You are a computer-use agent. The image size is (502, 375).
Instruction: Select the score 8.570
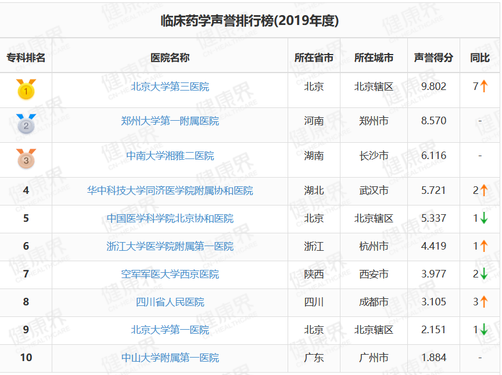433,121
